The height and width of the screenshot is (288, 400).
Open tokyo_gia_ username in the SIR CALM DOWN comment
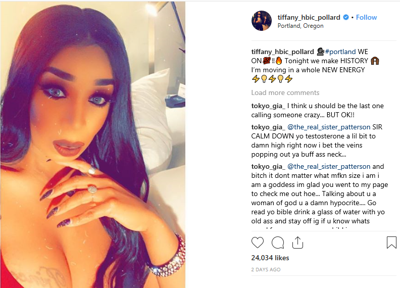(x=268, y=127)
